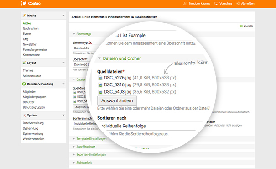The height and width of the screenshot is (169, 276).
Task: Open the Vorschau preview monitor icon
Action: (x=216, y=4)
